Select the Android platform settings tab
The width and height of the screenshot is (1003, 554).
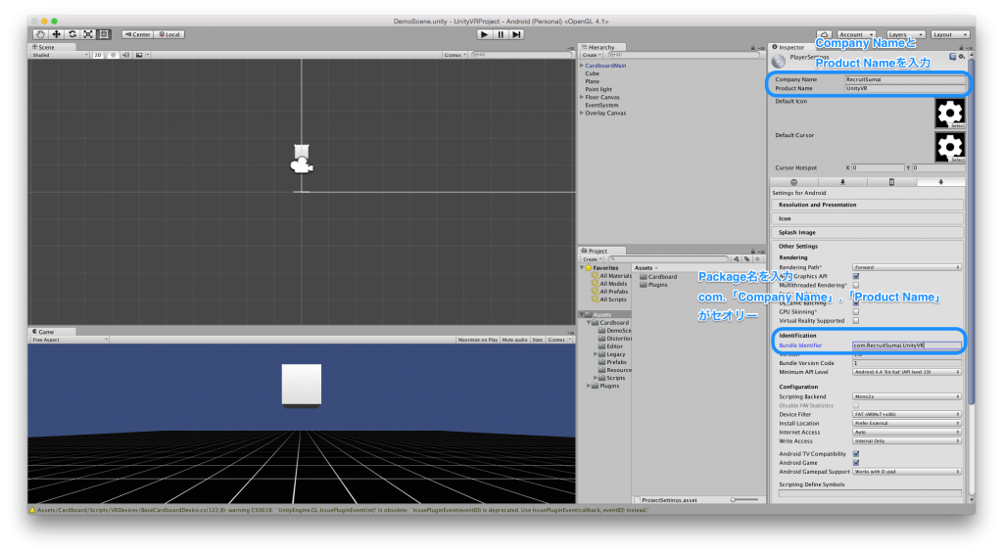pos(940,182)
